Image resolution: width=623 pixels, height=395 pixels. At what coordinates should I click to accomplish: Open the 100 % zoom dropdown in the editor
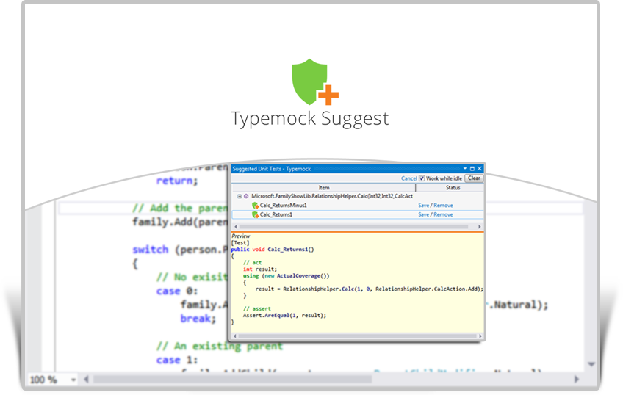point(73,380)
